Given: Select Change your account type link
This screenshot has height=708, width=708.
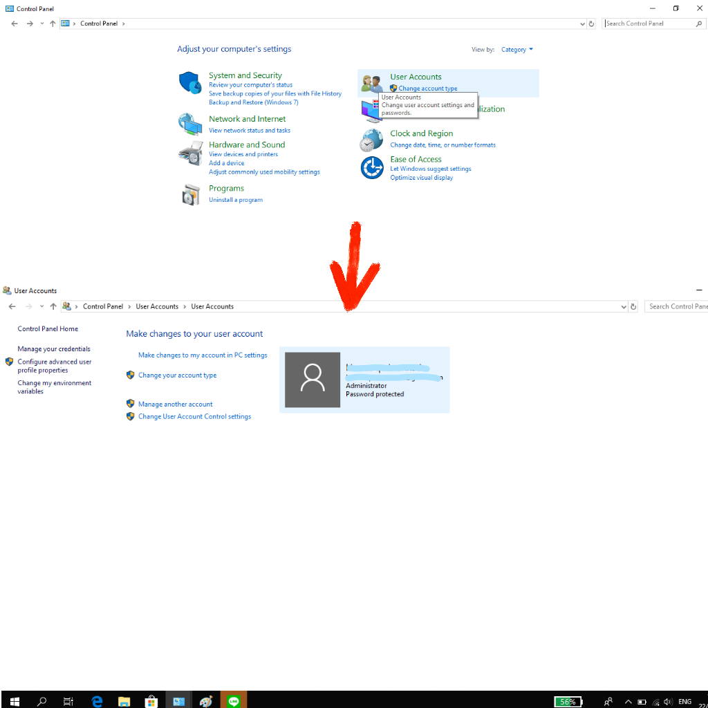Looking at the screenshot, I should point(177,375).
